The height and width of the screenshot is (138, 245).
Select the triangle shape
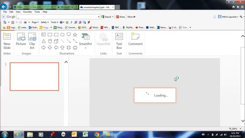click(x=44, y=41)
